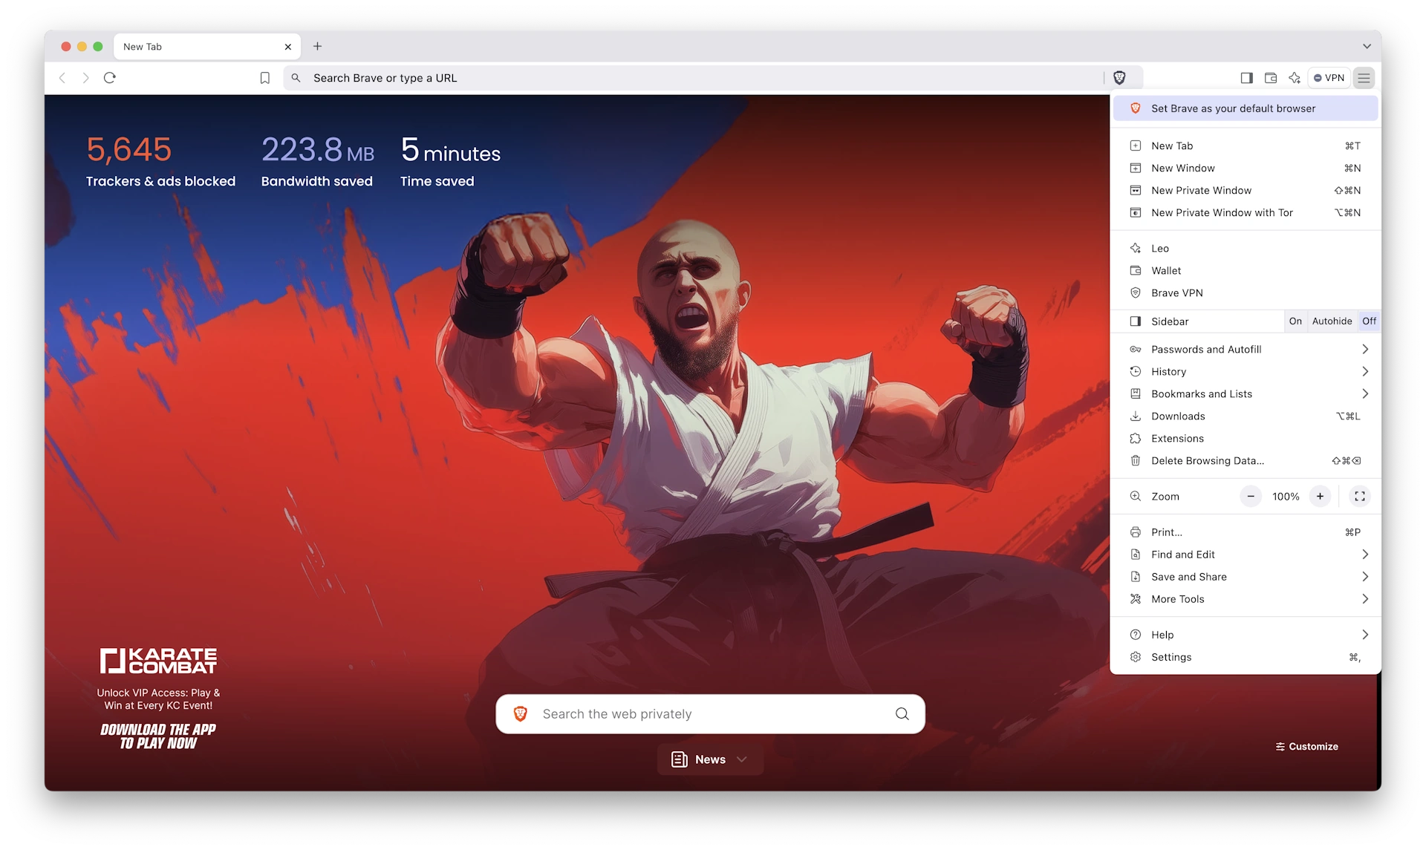Open Leo AI assistant
Viewport: 1426px width, 850px height.
pyautogui.click(x=1161, y=247)
